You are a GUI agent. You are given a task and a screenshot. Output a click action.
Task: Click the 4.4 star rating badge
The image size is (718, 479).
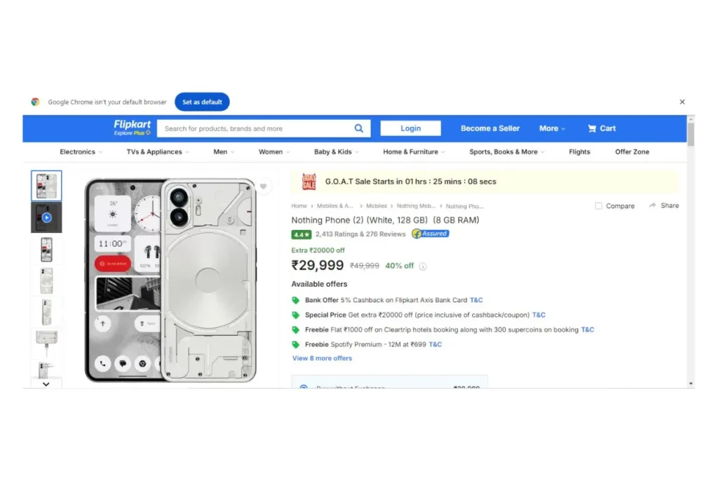[302, 234]
